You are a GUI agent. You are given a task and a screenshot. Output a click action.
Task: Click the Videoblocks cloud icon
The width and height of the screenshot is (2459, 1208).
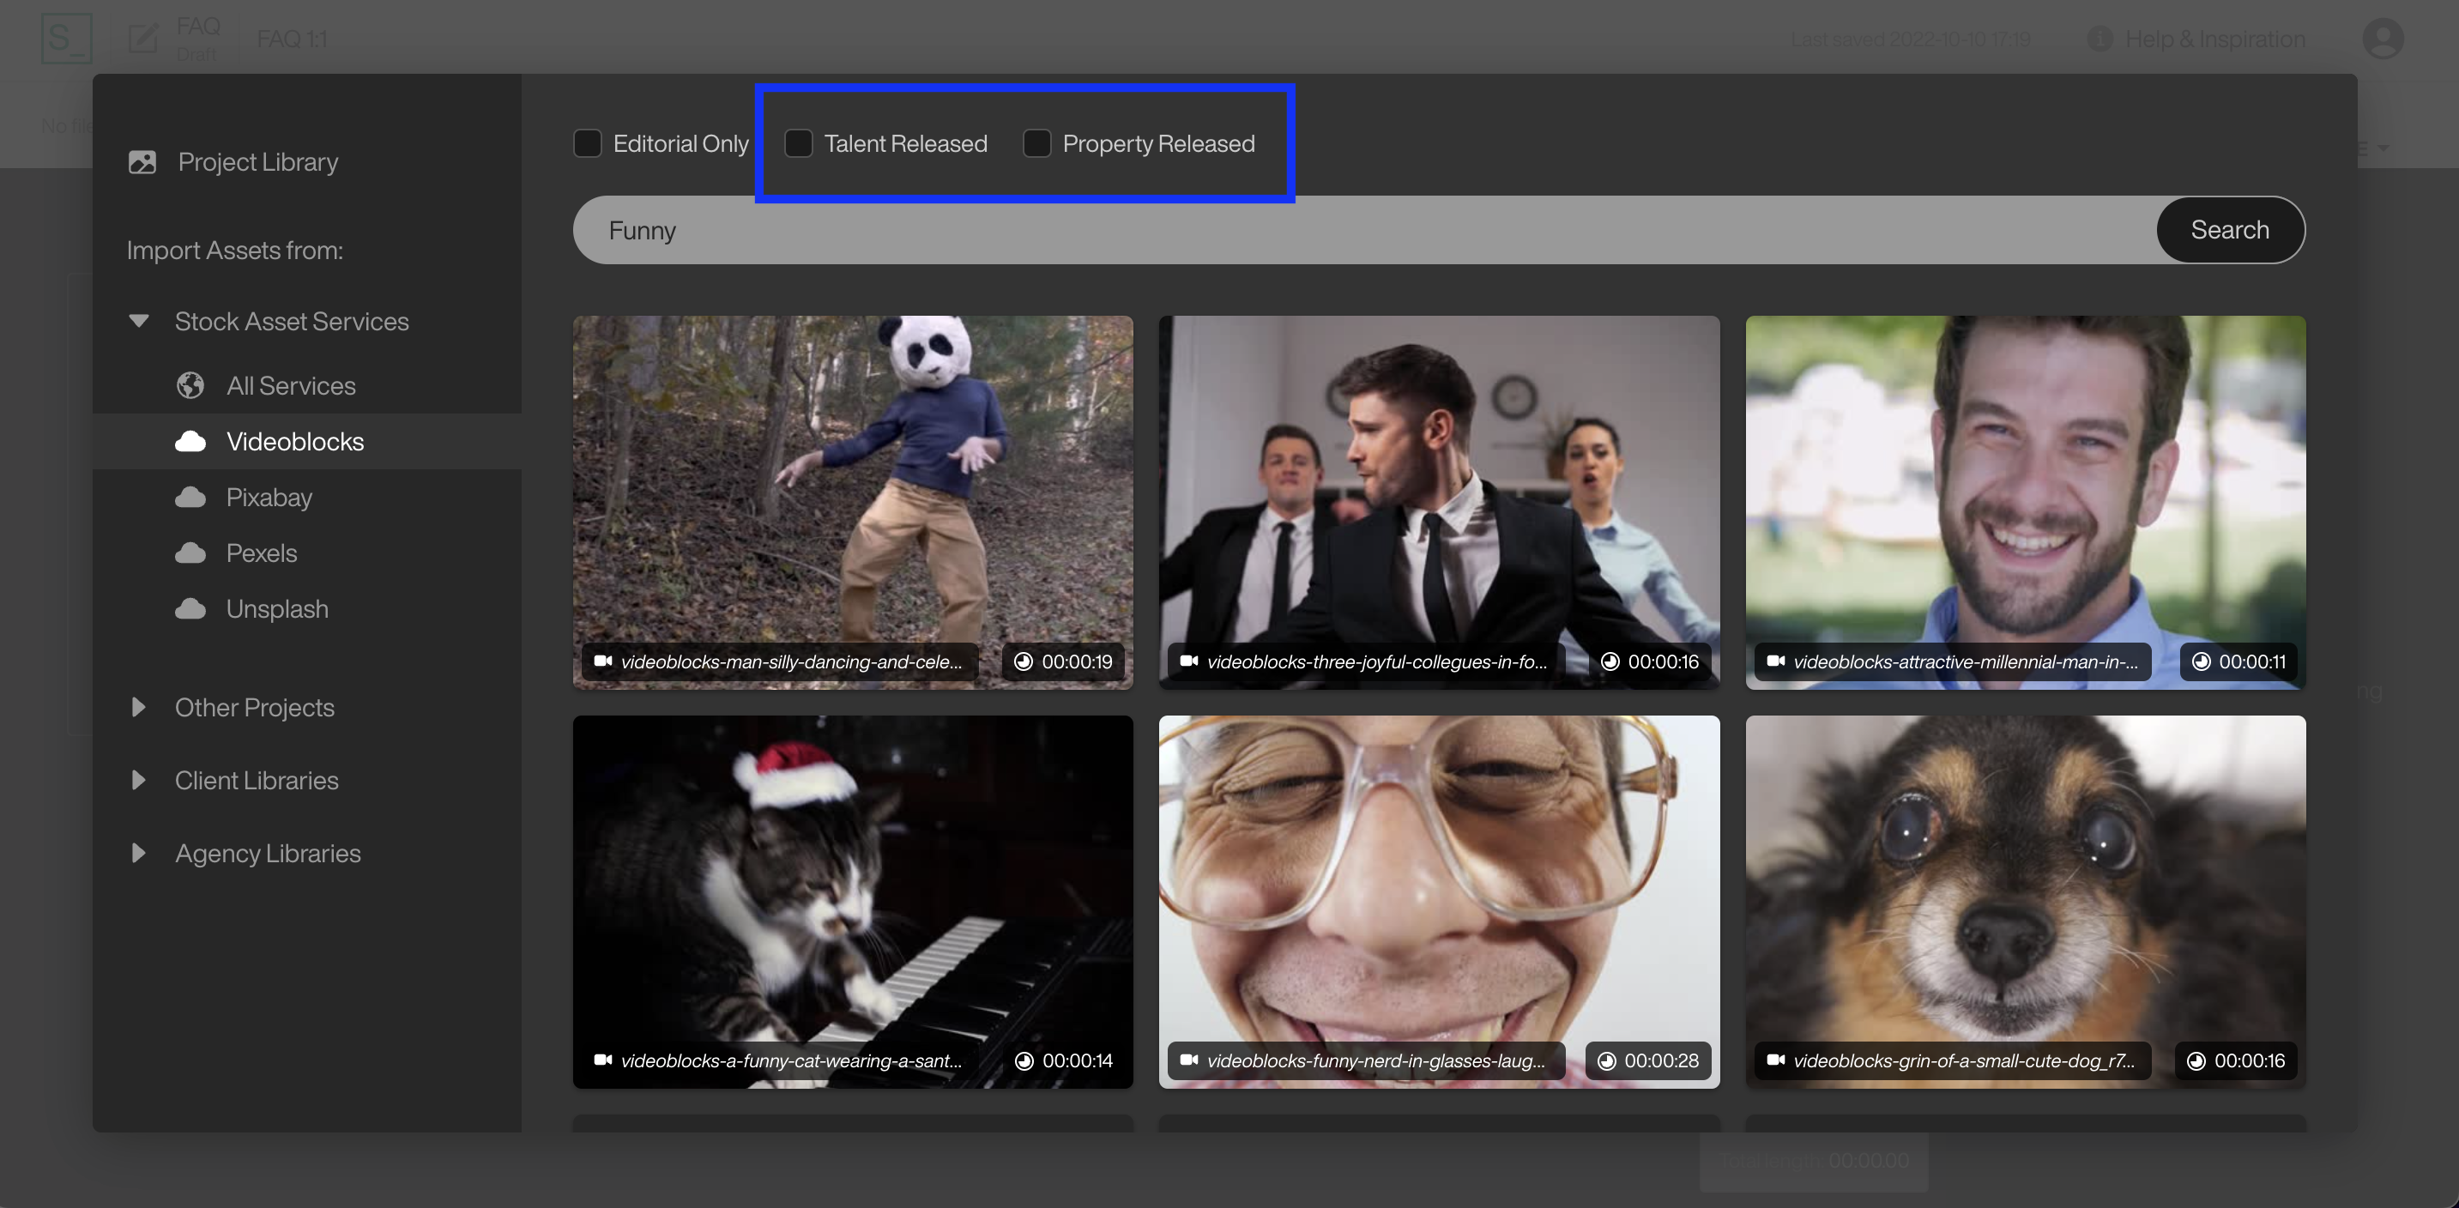click(190, 441)
